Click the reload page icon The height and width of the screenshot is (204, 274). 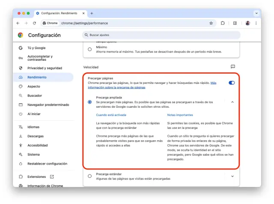tap(34, 23)
